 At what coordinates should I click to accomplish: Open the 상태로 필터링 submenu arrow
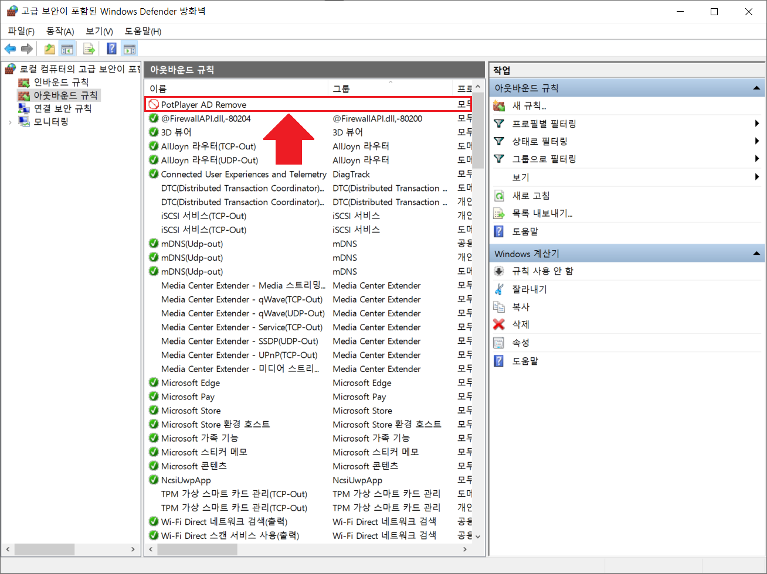(x=758, y=141)
